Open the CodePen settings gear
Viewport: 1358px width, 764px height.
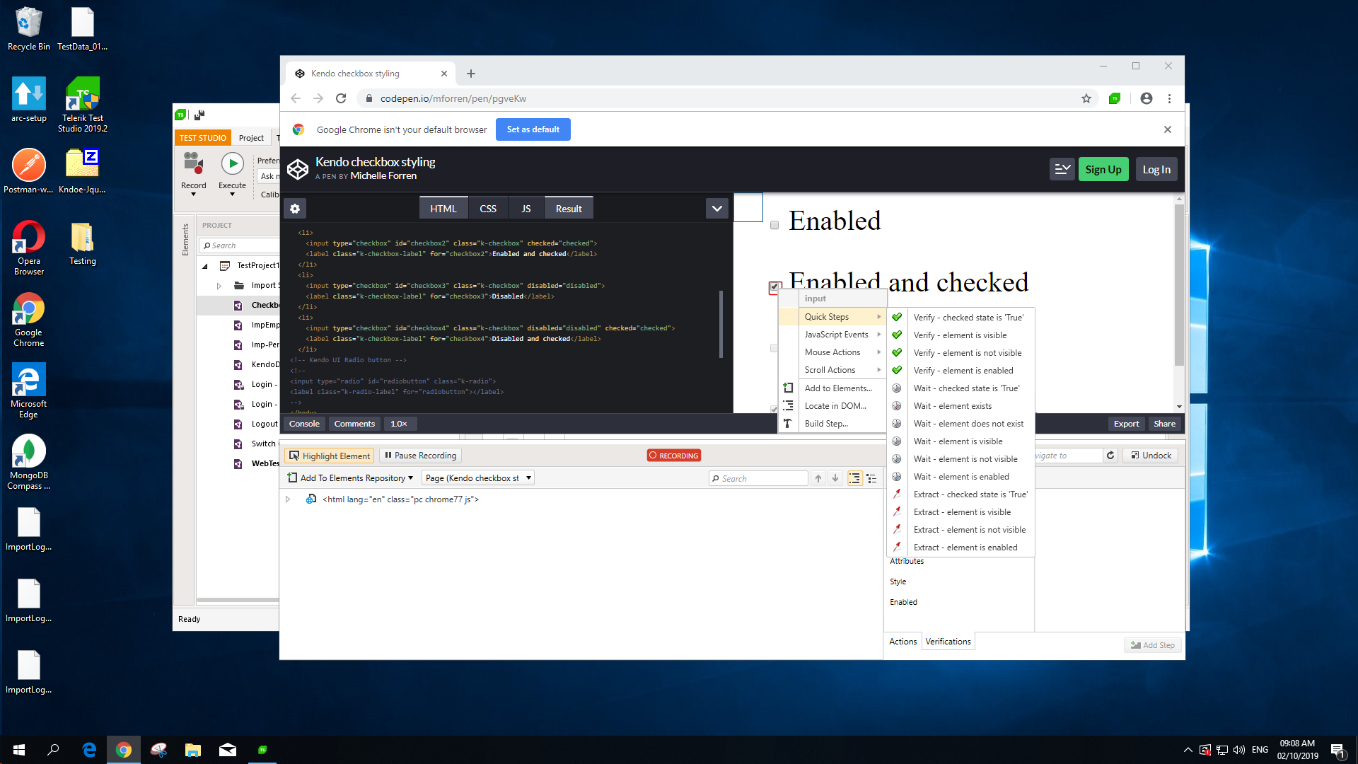295,209
